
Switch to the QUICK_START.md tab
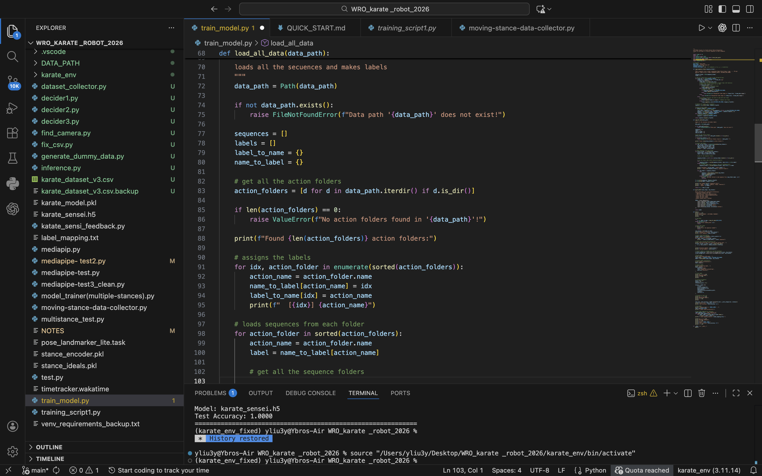316,28
